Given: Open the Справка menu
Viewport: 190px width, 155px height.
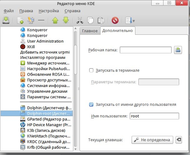Looking at the screenshot, I should pos(72,11).
